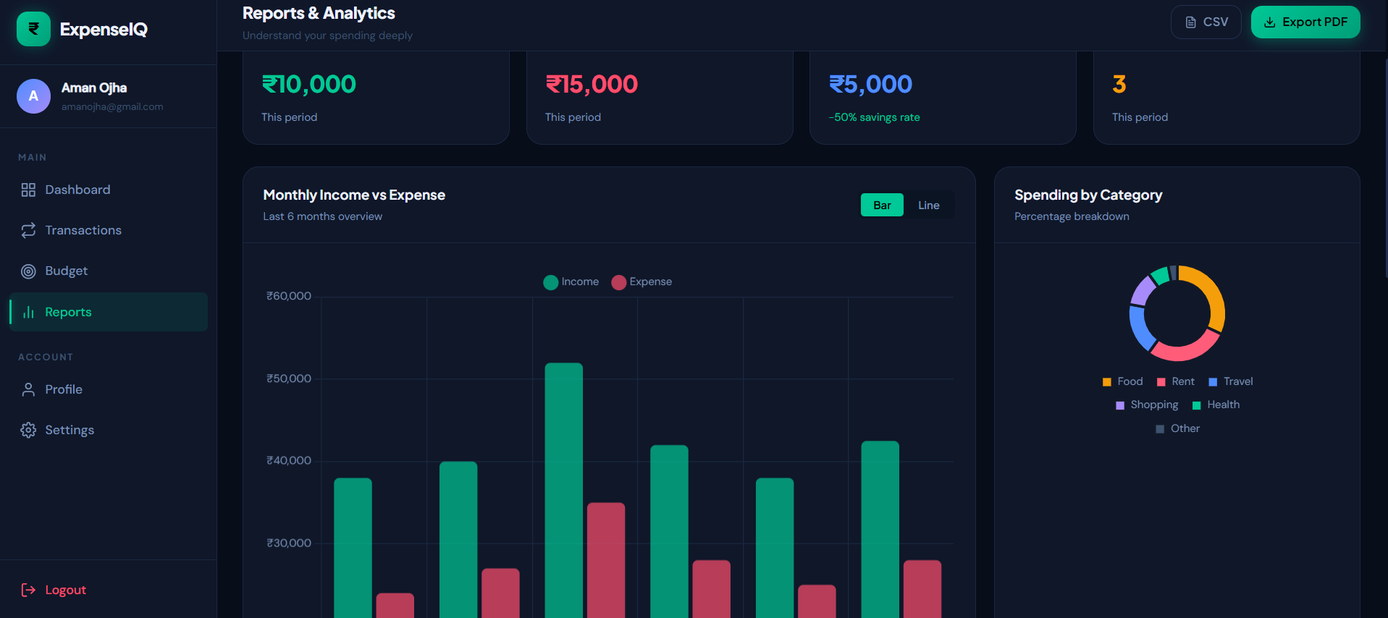Screen dimensions: 1388x618
Task: Open the Budget section
Action: click(x=109, y=271)
